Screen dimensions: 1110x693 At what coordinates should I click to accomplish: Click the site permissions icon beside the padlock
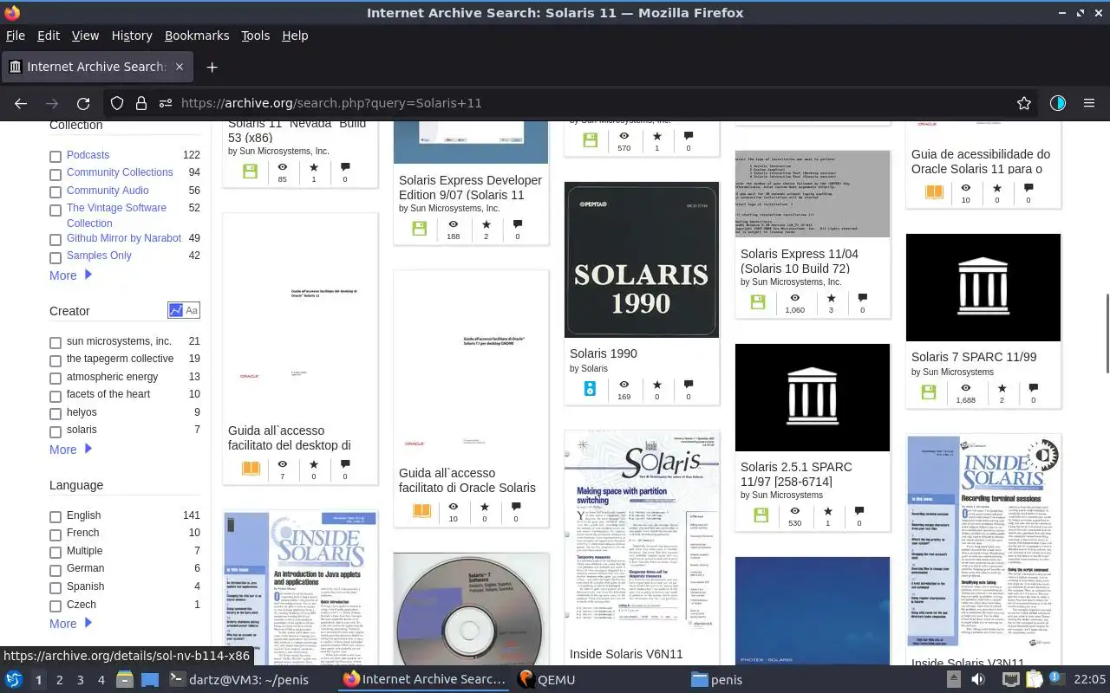tap(166, 103)
